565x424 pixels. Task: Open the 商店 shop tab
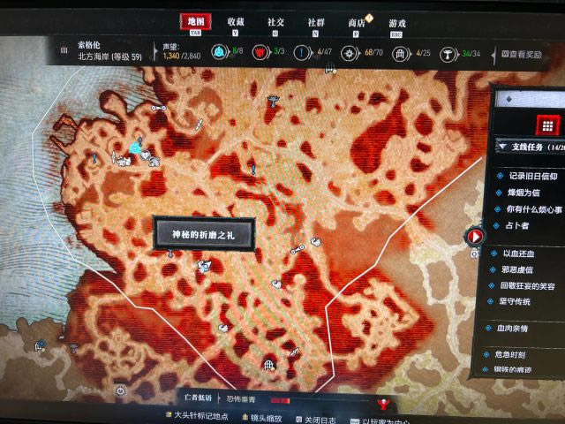click(357, 22)
